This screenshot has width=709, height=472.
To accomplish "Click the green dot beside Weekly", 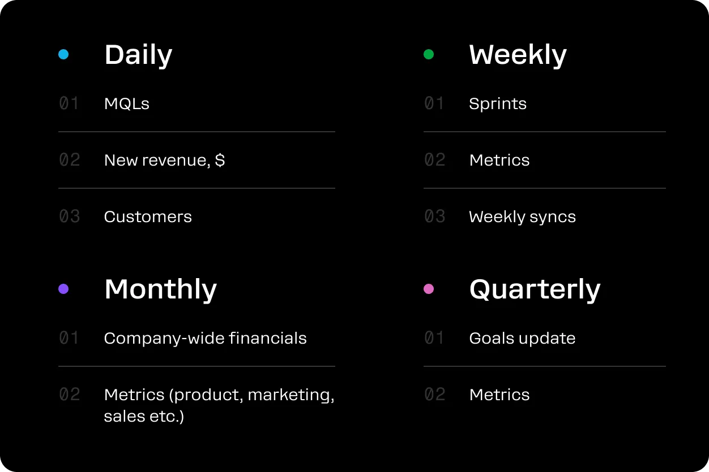I will tap(429, 54).
